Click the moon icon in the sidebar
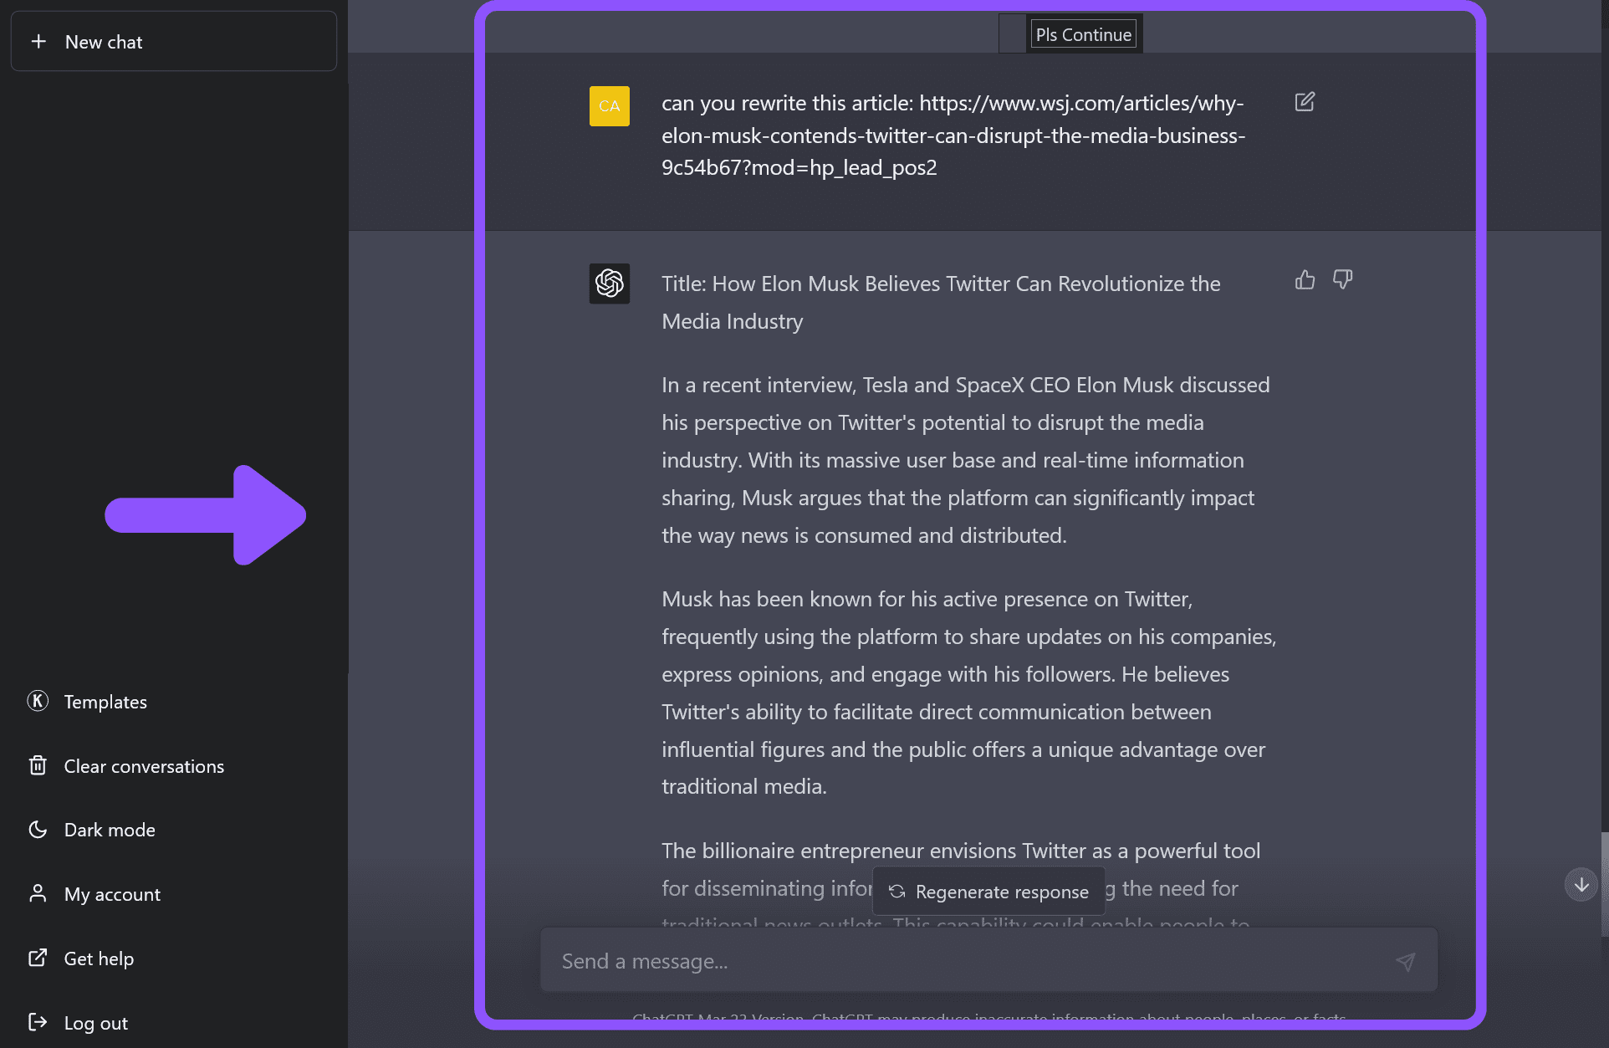The height and width of the screenshot is (1048, 1609). (38, 830)
